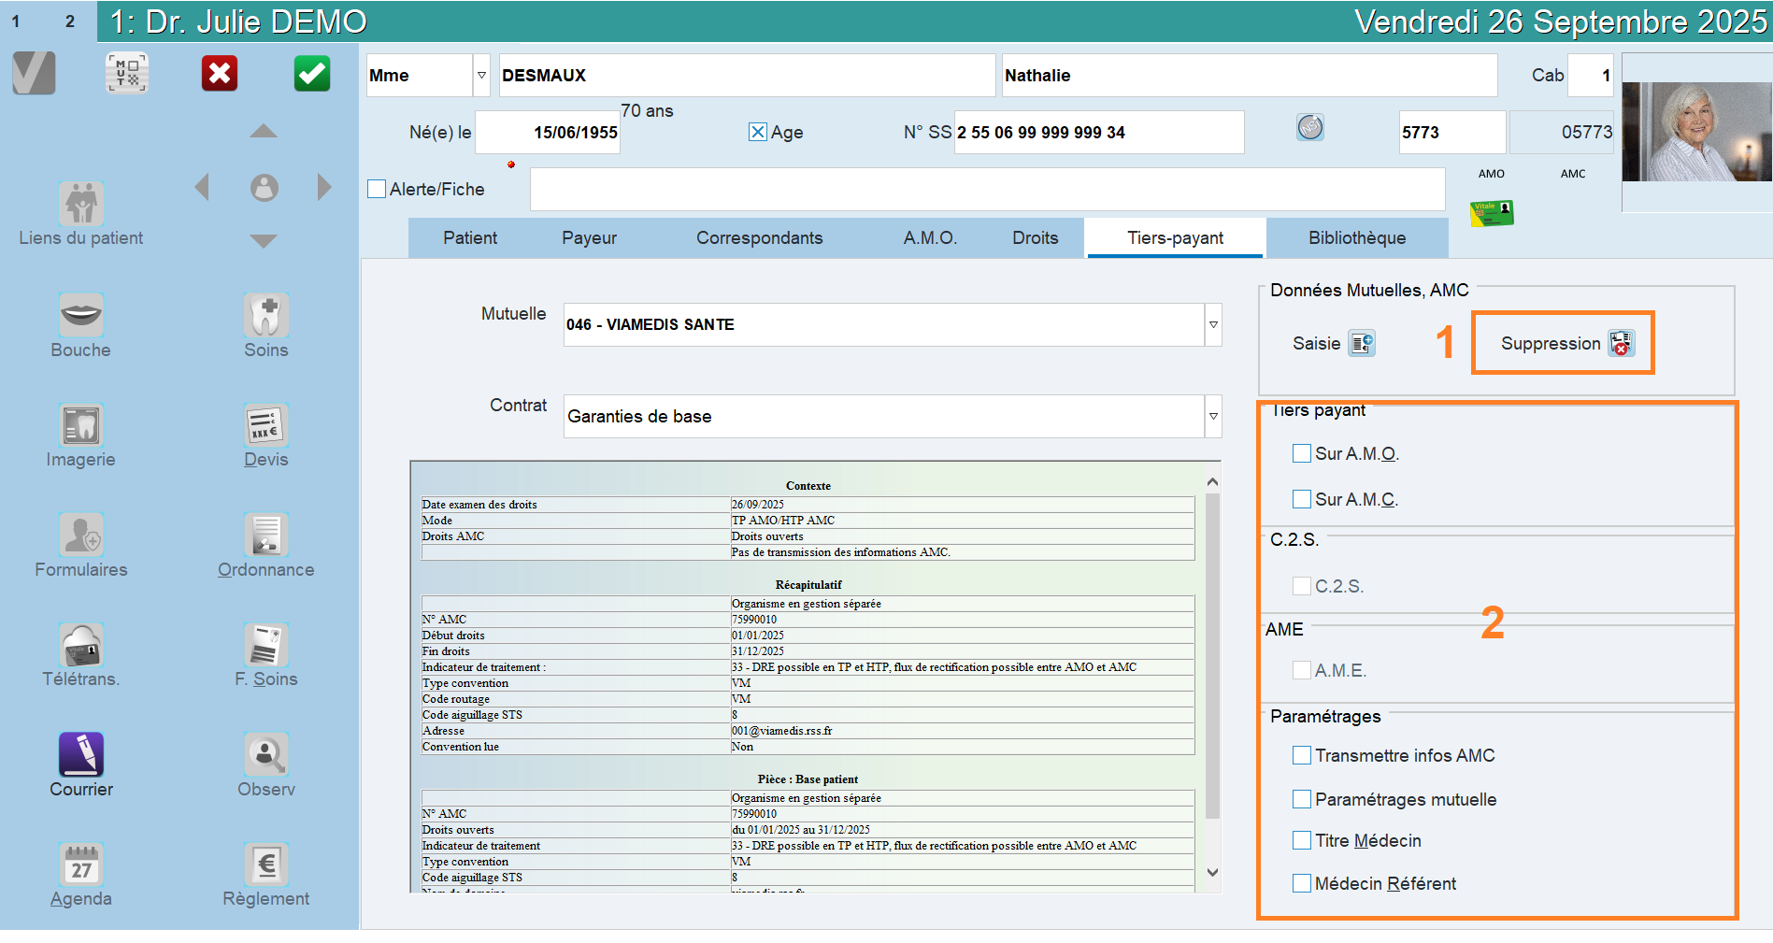The height and width of the screenshot is (943, 1773).
Task: Open the Bouche dental chart icon
Action: [x=80, y=316]
